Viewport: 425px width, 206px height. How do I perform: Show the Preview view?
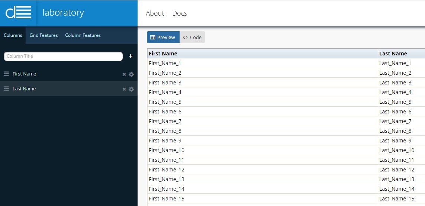pyautogui.click(x=163, y=37)
